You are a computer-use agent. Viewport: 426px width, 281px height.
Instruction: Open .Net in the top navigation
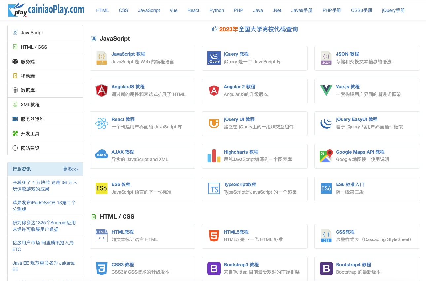[277, 10]
